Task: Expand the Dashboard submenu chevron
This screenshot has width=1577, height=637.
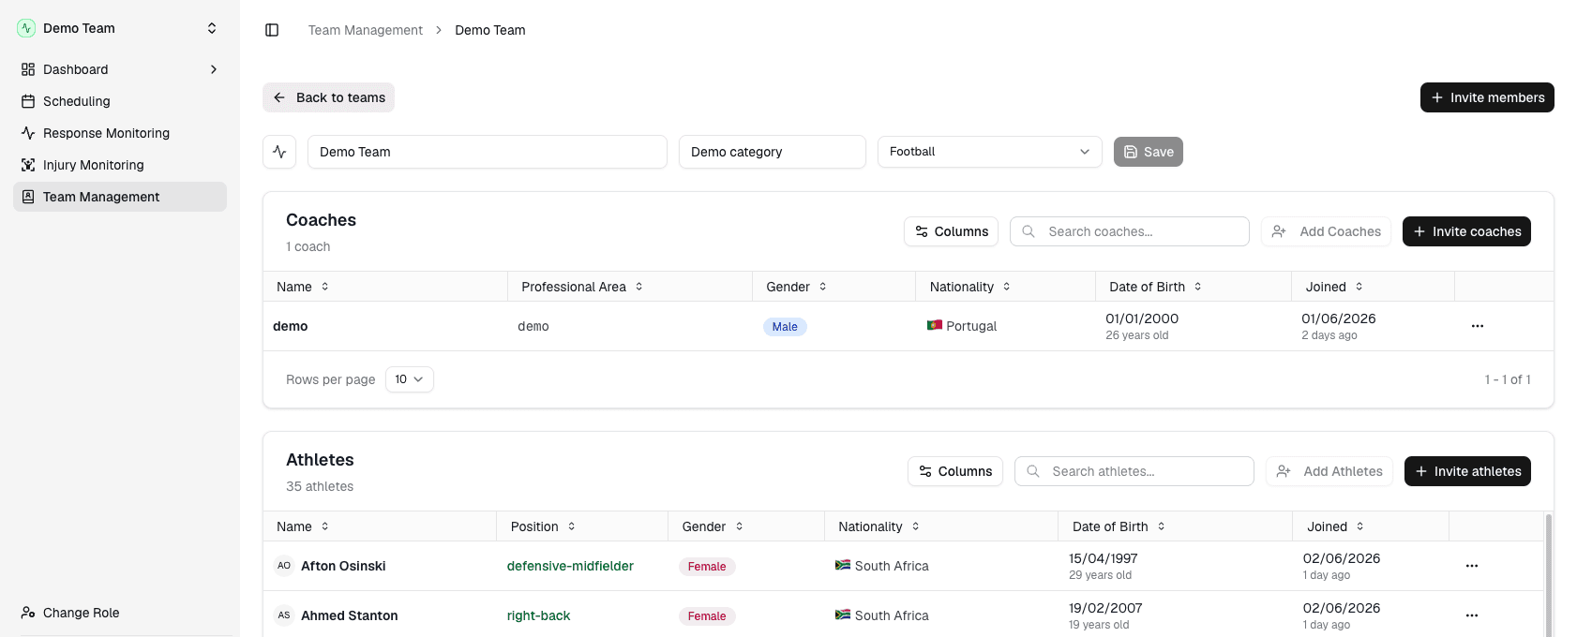Action: pyautogui.click(x=214, y=69)
